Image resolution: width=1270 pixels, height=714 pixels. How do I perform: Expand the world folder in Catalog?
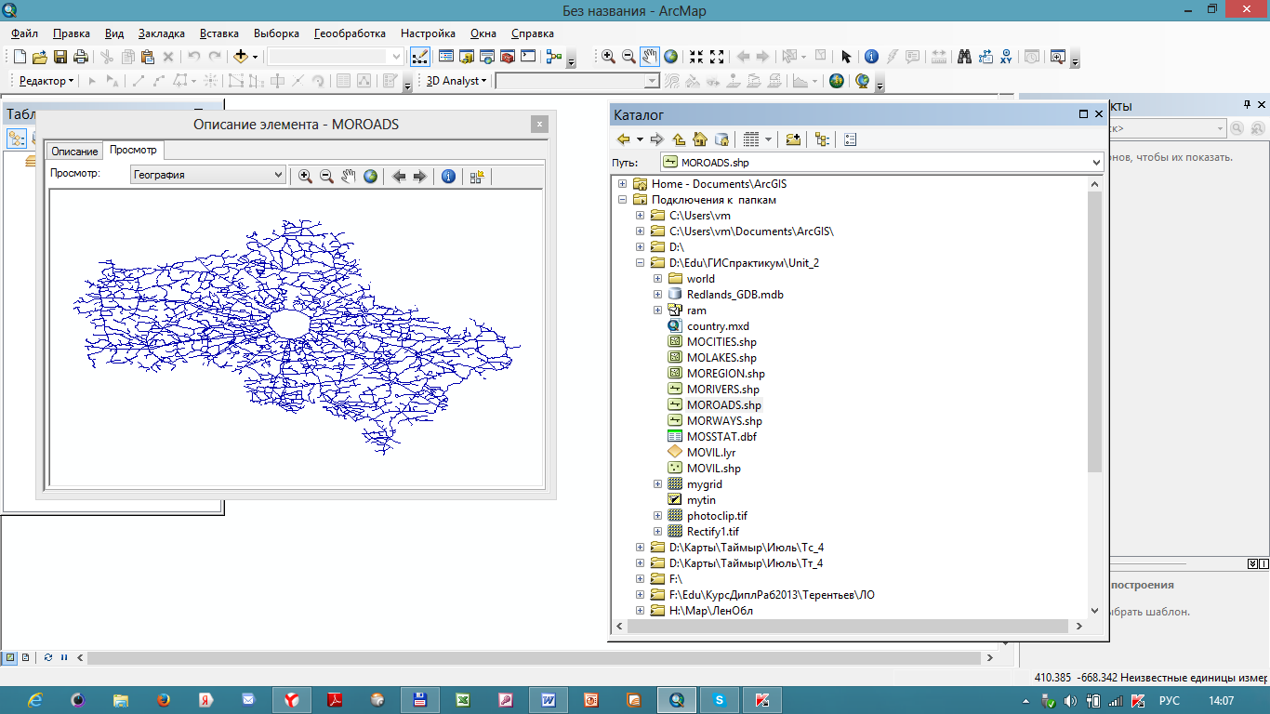pyautogui.click(x=657, y=279)
